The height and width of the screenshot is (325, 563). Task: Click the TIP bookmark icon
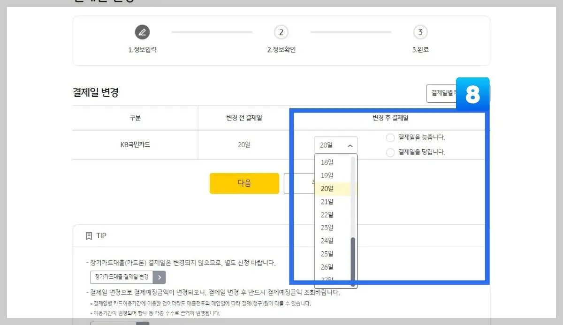89,235
